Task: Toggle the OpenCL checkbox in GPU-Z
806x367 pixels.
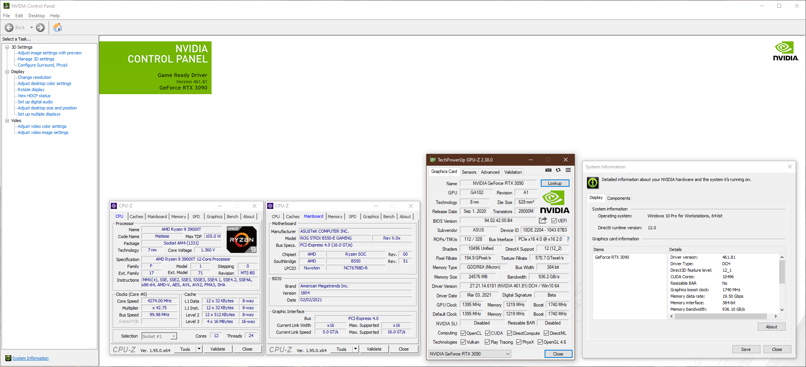Action: [463, 333]
